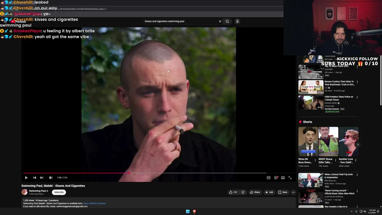Open options for the Never Coming Around video

[x=357, y=191]
